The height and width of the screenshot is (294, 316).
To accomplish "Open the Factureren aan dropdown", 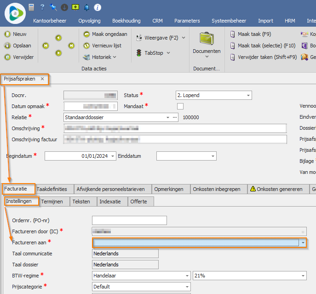I will [x=303, y=242].
